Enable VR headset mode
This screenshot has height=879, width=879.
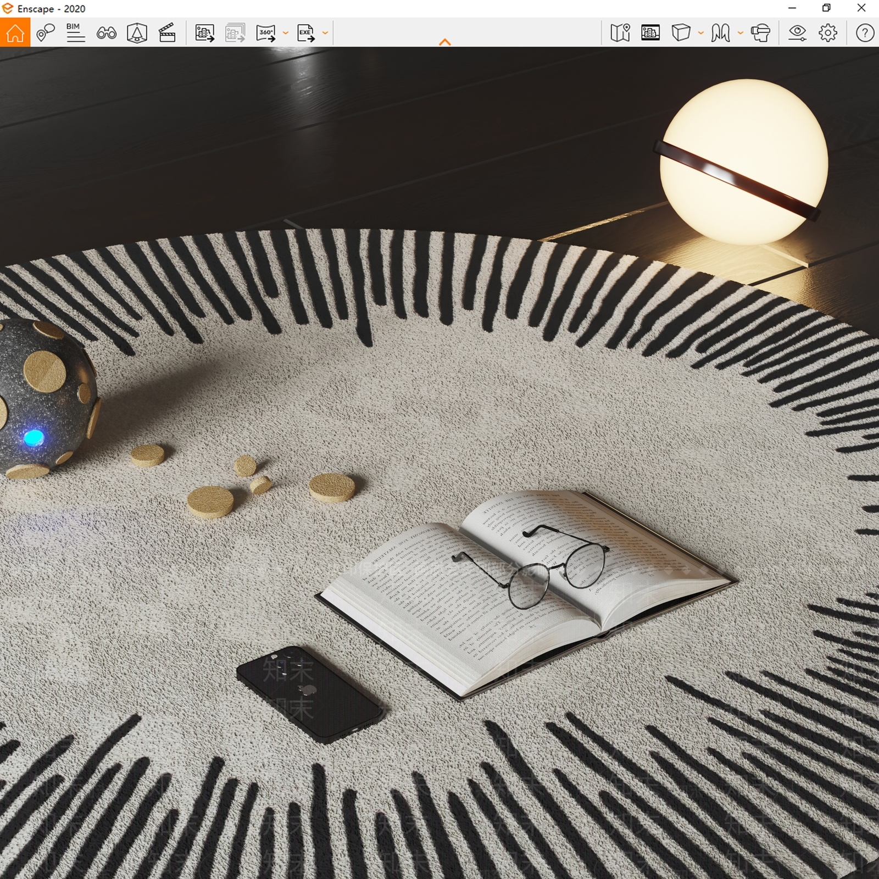(760, 33)
